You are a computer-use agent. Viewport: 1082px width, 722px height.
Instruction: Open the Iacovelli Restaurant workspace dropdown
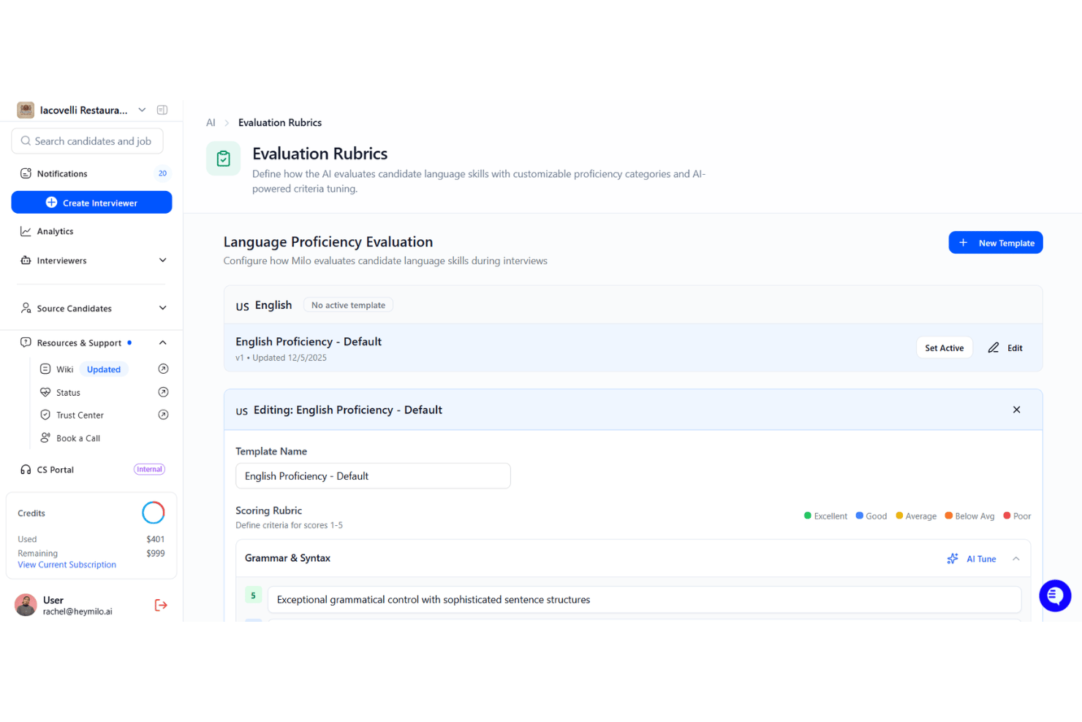(x=142, y=110)
